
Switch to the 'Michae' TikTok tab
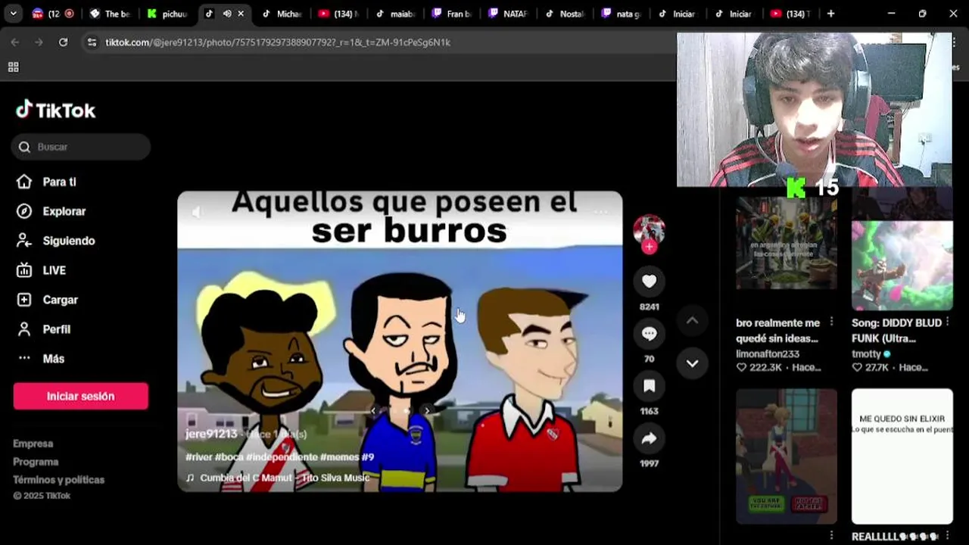click(x=282, y=14)
